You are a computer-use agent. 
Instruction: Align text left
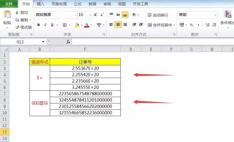point(111,25)
